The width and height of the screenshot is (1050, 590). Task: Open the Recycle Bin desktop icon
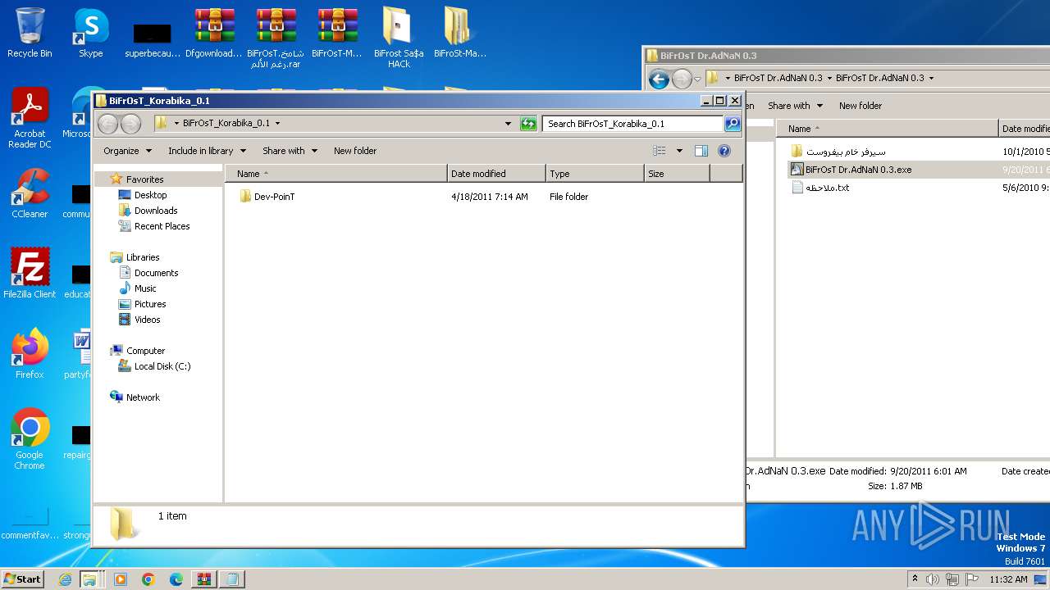(x=30, y=33)
